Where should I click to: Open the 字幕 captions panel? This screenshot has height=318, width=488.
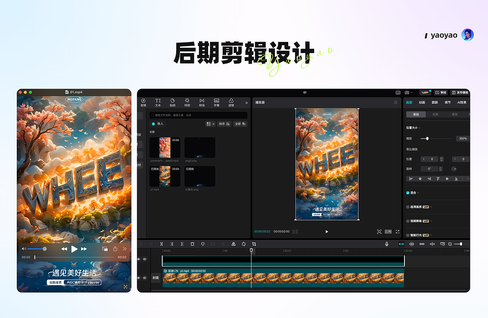point(217,103)
